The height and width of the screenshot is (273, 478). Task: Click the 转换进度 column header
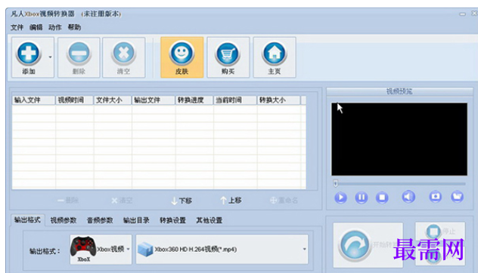point(194,100)
